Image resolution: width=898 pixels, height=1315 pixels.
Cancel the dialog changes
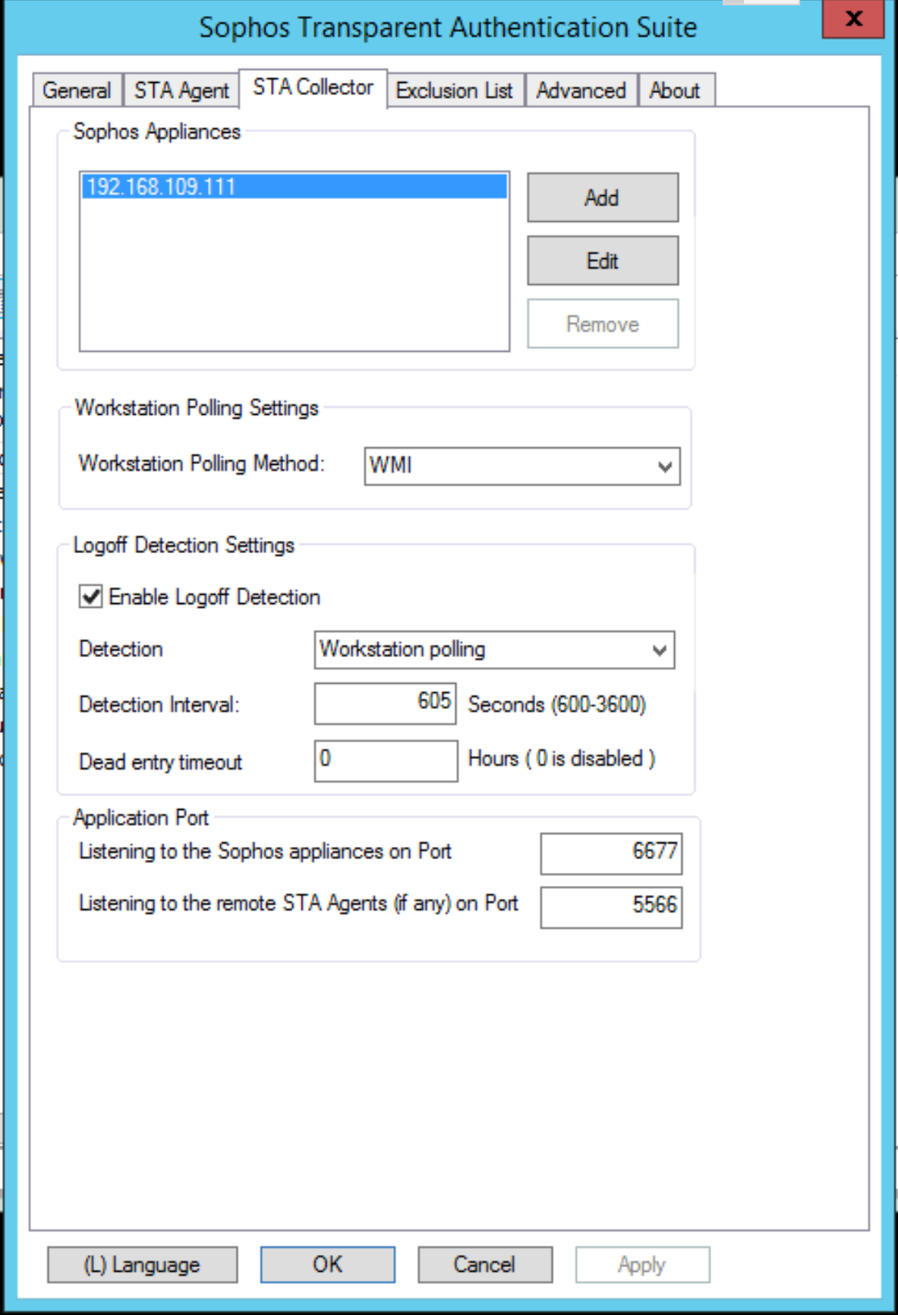(x=485, y=1265)
